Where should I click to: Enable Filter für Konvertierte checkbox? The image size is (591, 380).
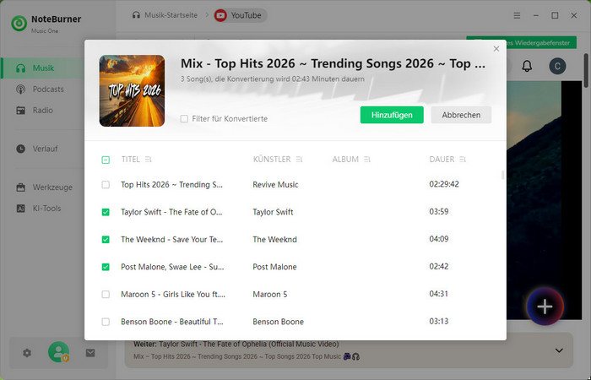coord(184,119)
